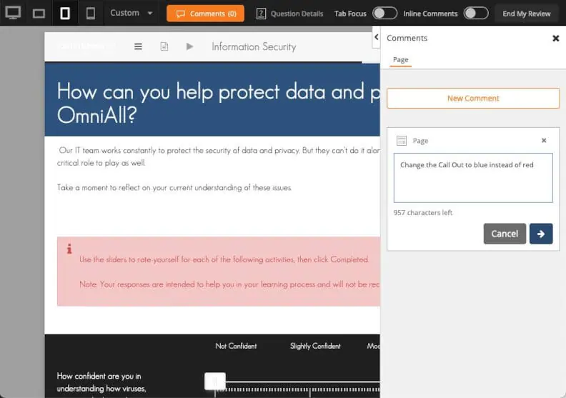The width and height of the screenshot is (566, 398).
Task: Click the New Comment button
Action: 473,98
